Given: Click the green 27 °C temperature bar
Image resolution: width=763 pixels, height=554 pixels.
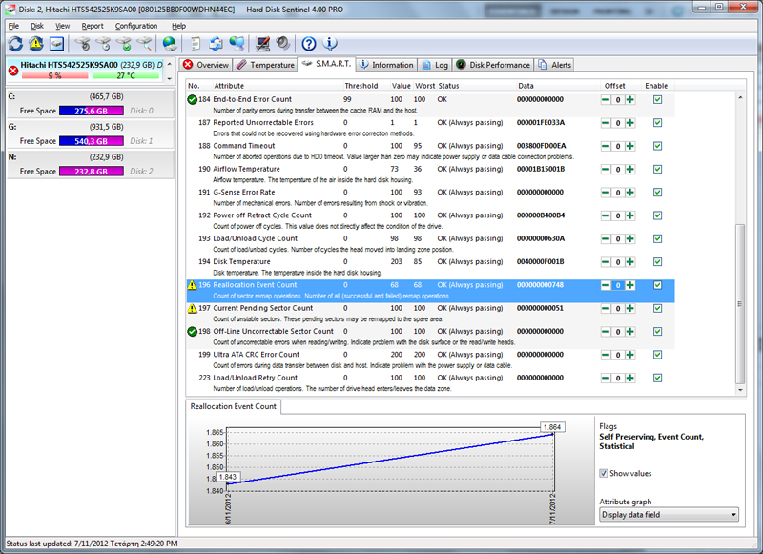Looking at the screenshot, I should 126,75.
